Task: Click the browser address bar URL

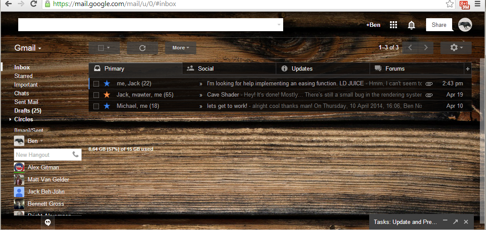Action: pos(115,4)
